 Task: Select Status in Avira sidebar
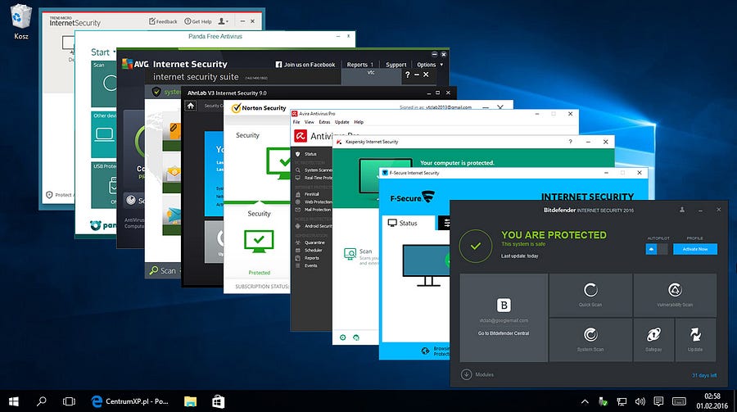[x=311, y=154]
